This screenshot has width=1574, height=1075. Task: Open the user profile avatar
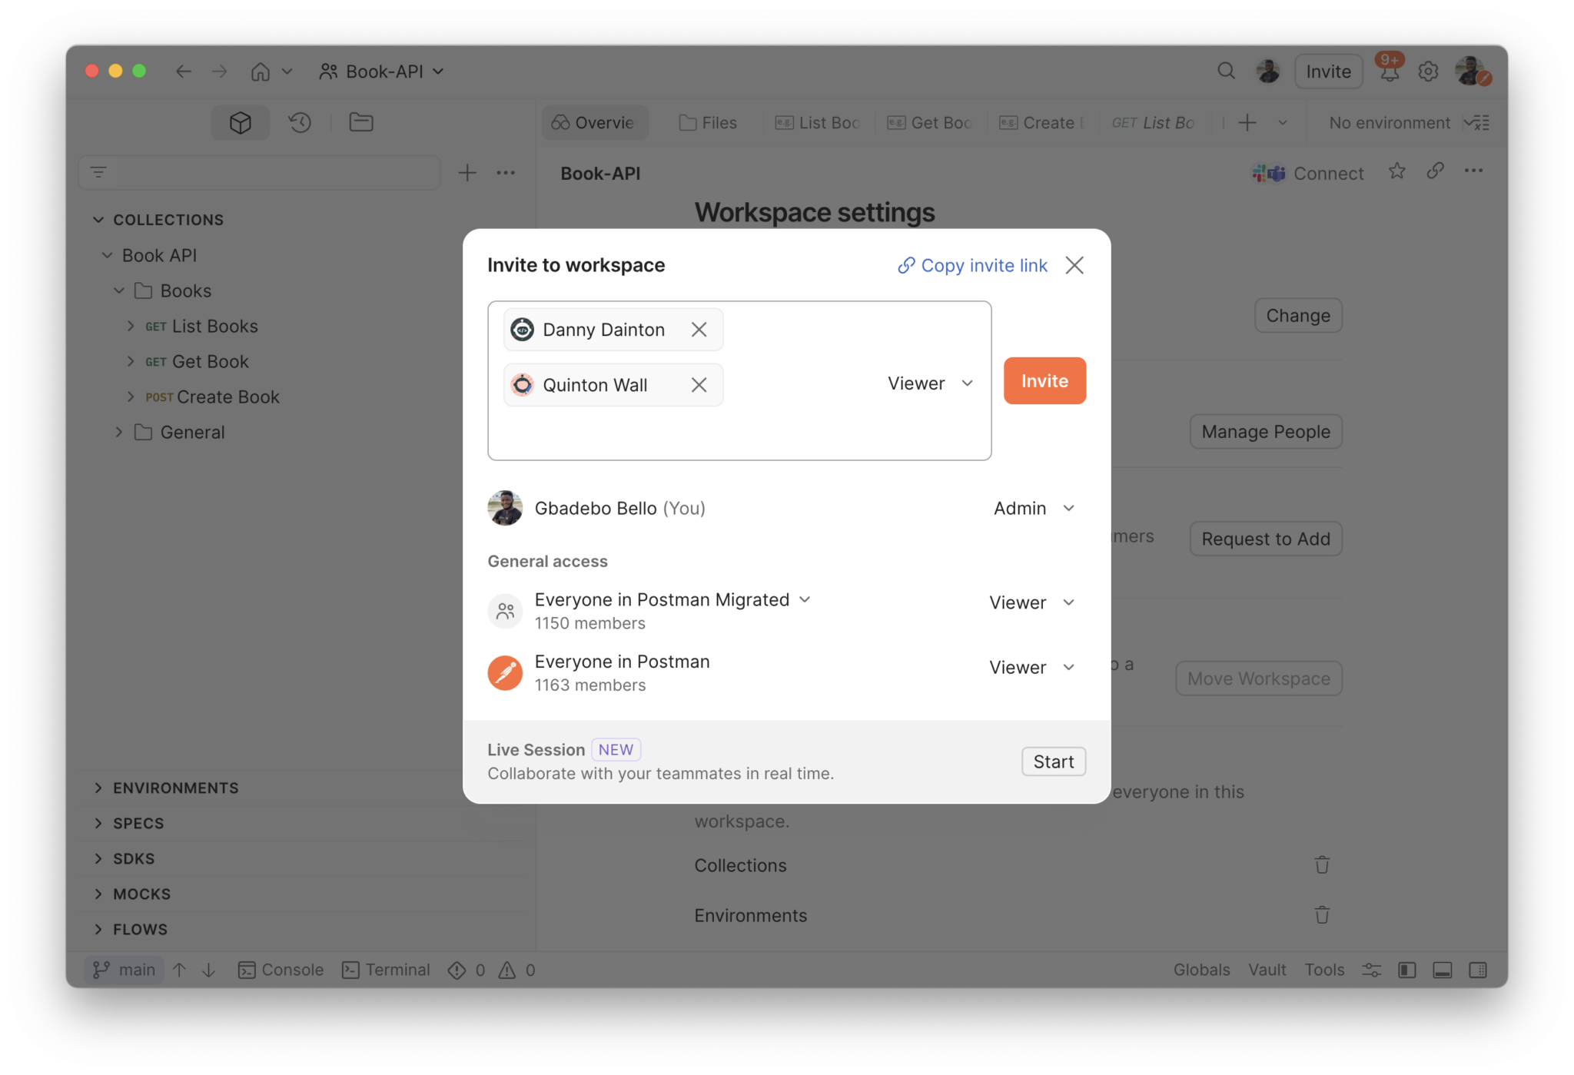point(1472,71)
